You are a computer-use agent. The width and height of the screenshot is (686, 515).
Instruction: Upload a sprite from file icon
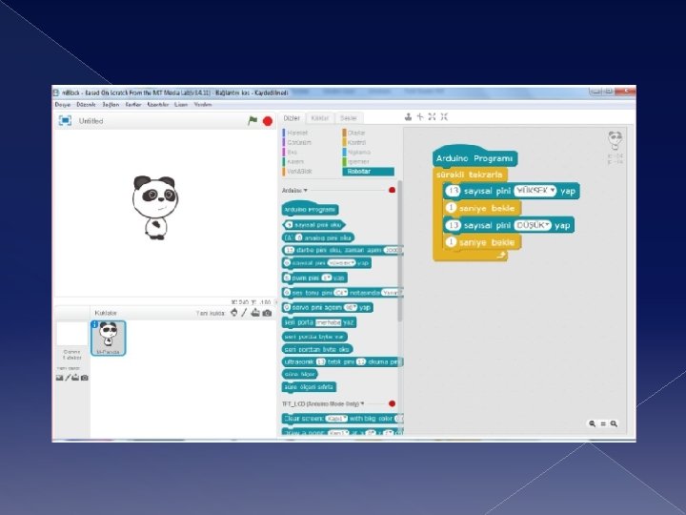[255, 313]
